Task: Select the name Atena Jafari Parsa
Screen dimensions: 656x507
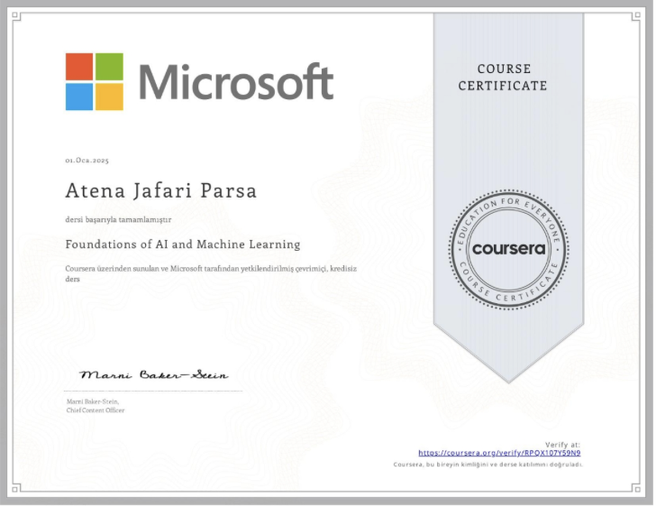Action: tap(161, 191)
